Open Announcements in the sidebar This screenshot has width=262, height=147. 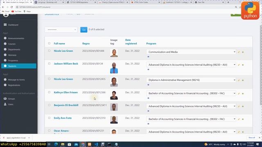(16, 38)
